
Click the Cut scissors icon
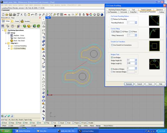(22, 15)
